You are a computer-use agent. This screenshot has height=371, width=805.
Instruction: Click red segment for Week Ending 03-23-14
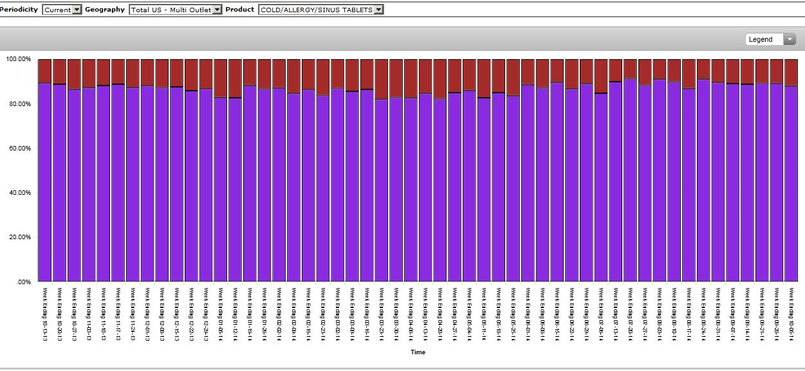click(381, 78)
